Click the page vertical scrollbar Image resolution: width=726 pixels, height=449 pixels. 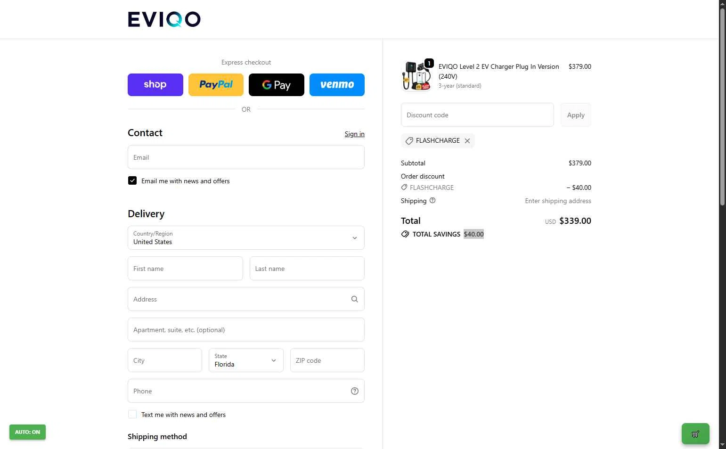pyautogui.click(x=722, y=107)
